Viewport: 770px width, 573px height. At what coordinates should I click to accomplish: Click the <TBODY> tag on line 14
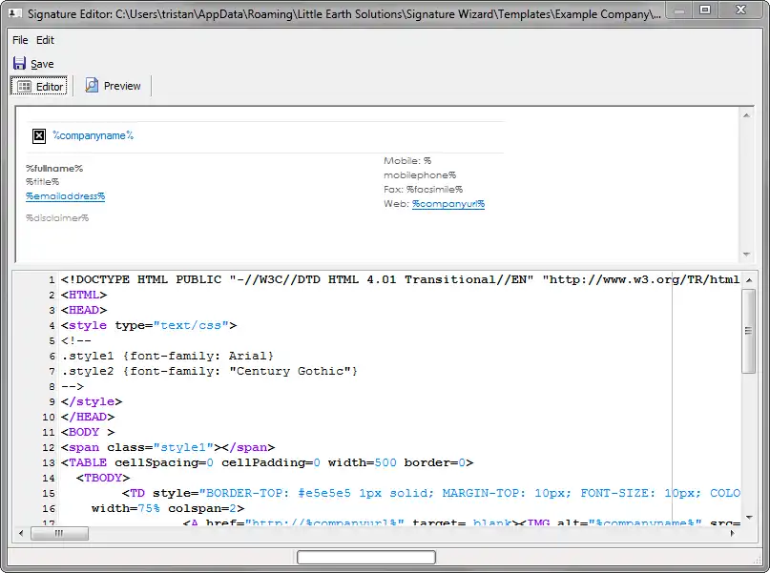pos(103,478)
